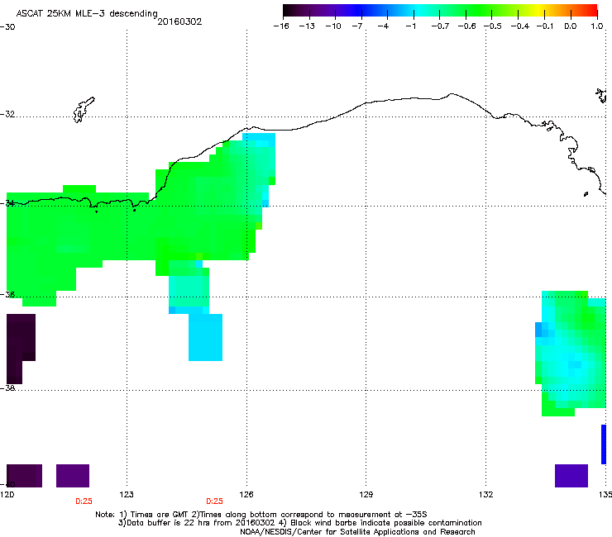Click the "0.0" color scale label

click(571, 26)
